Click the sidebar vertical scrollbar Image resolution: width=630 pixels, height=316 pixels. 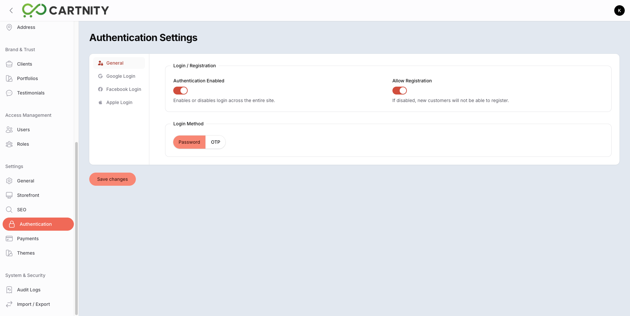[76, 228]
